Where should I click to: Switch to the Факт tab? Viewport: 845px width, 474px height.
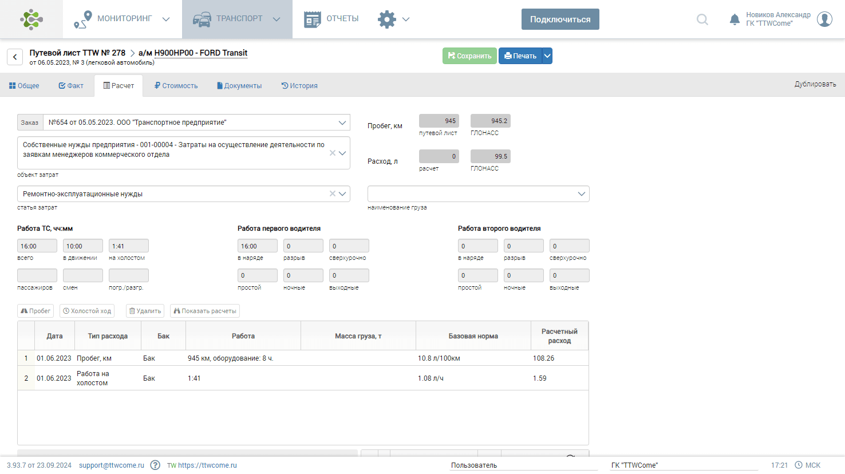71,85
